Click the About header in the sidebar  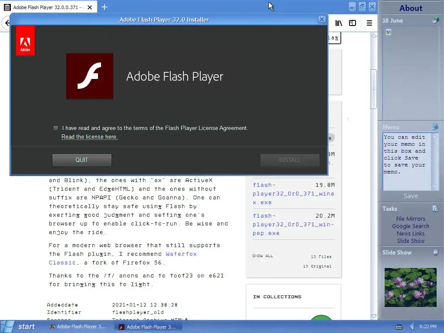(x=411, y=8)
